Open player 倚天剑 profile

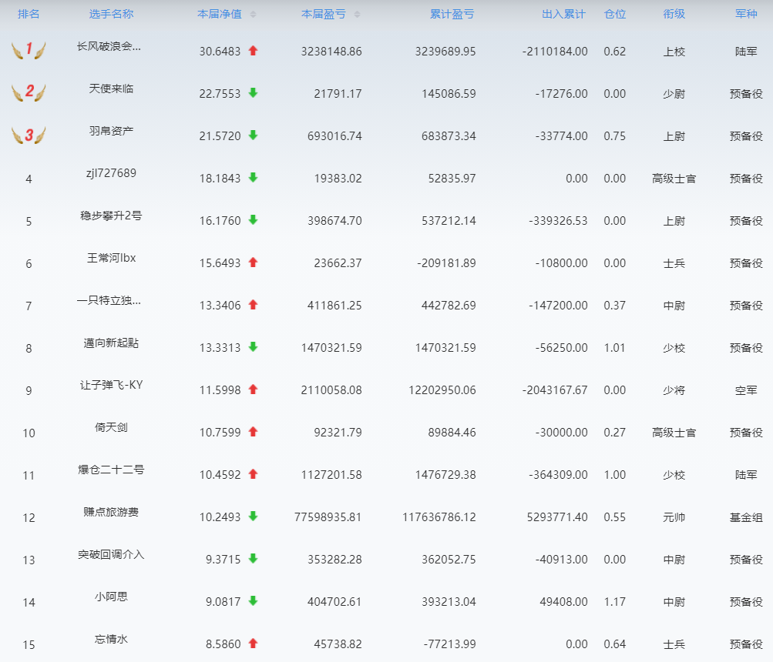click(111, 427)
